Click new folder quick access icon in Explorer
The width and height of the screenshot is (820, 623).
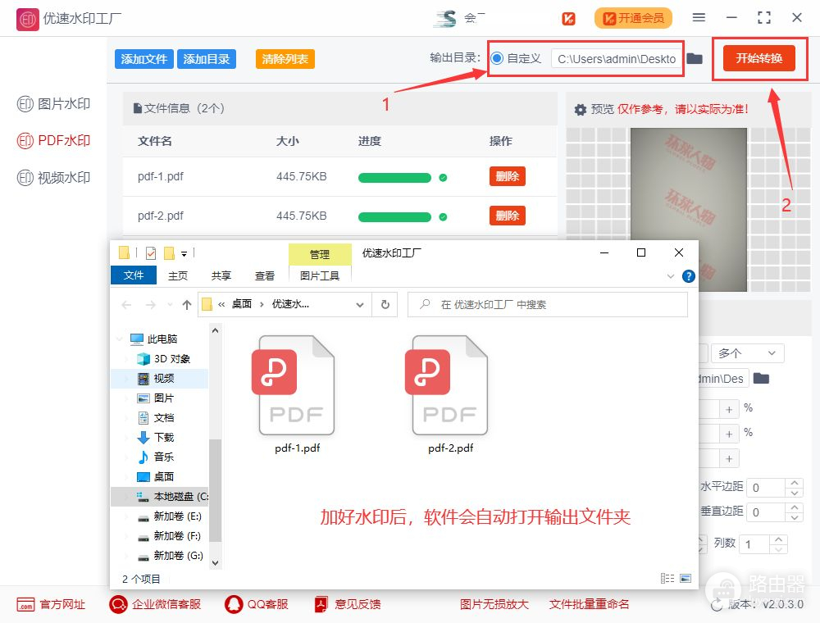(169, 253)
